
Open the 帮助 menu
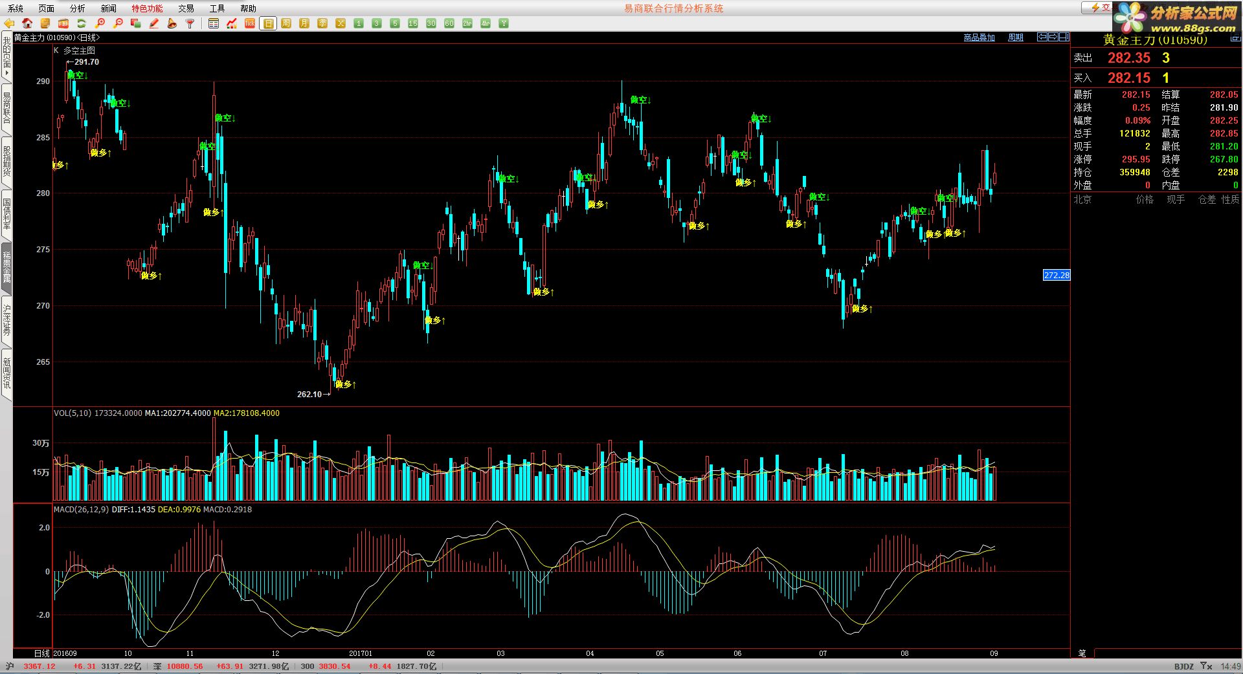coord(248,8)
